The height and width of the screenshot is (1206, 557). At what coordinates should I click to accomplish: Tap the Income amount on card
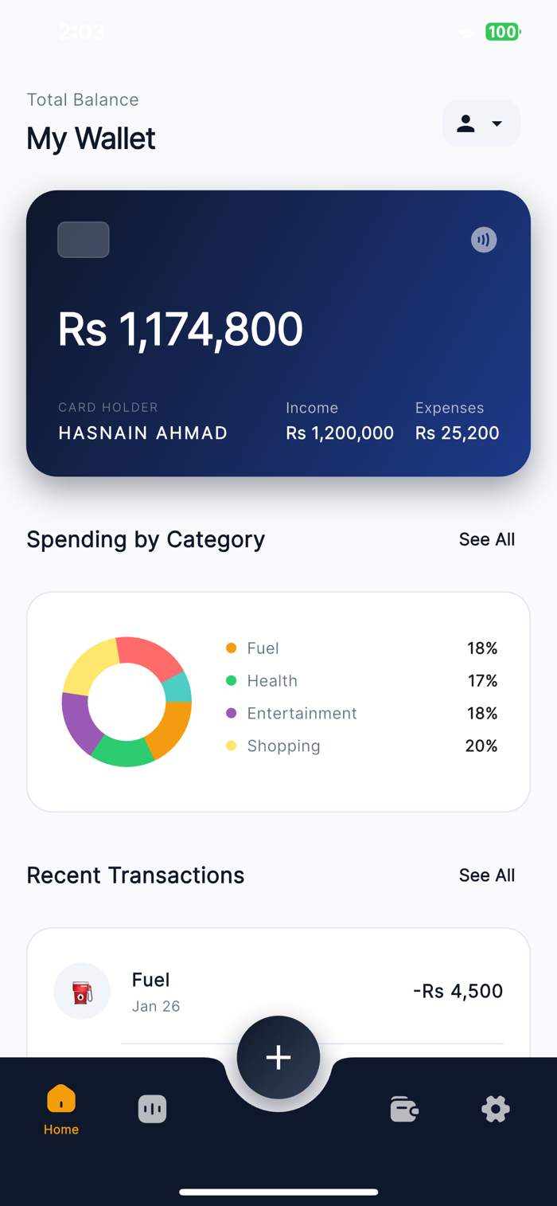click(340, 433)
